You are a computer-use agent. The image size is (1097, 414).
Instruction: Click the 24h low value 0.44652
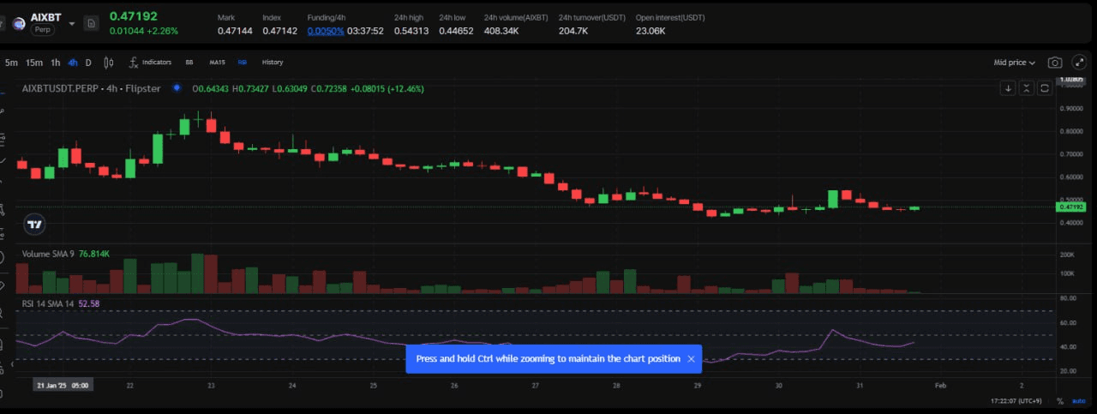pos(456,31)
